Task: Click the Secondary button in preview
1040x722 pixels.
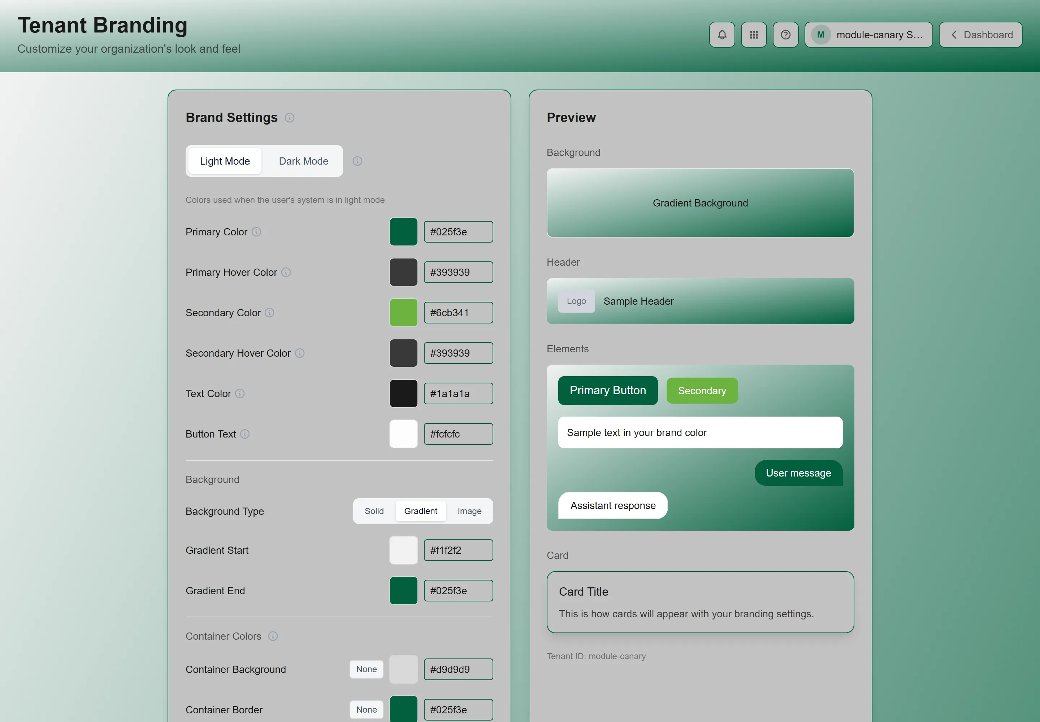Action: click(x=702, y=391)
